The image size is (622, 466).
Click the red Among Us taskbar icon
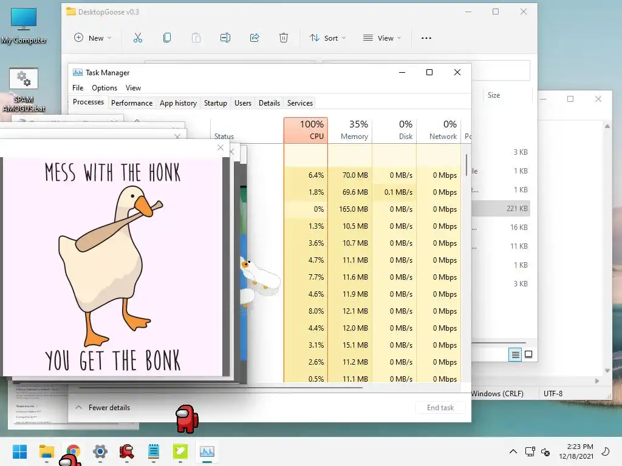coord(126,451)
